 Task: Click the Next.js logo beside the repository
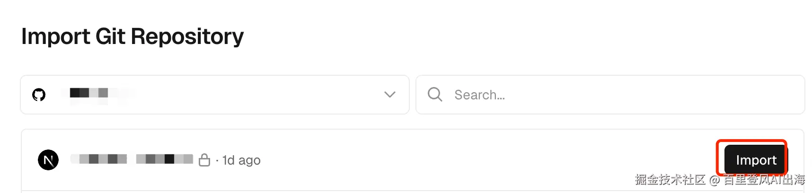pyautogui.click(x=48, y=160)
